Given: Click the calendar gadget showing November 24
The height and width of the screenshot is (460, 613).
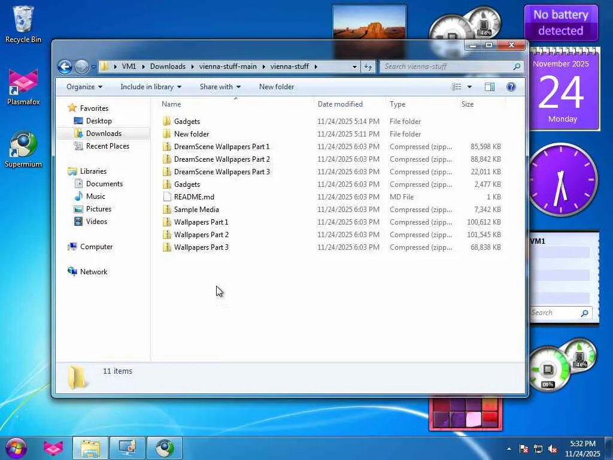Looking at the screenshot, I should [x=562, y=90].
